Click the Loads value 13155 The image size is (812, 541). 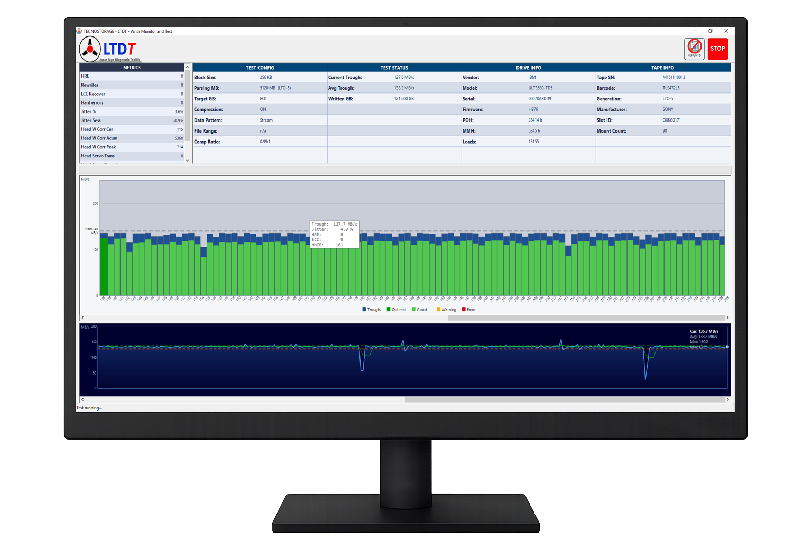pos(533,142)
